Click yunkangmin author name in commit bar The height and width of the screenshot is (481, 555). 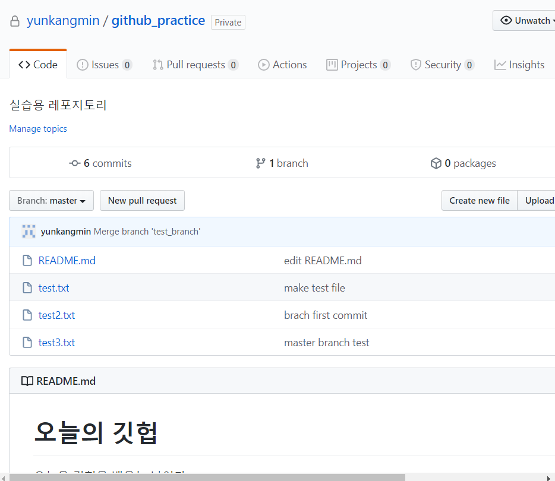[x=66, y=232]
